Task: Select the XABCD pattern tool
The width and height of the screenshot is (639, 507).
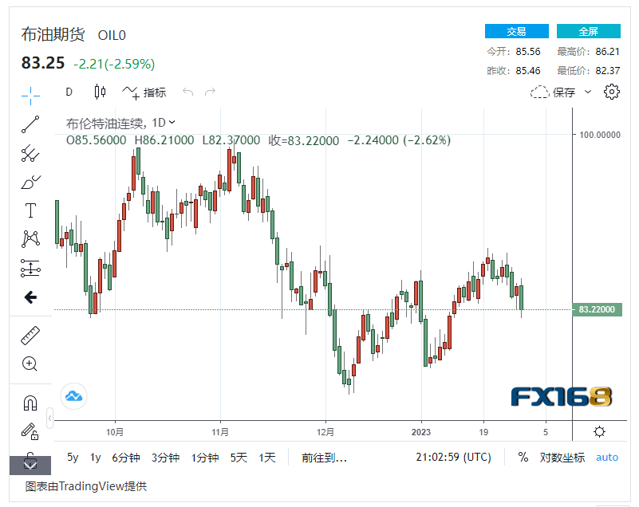Action: tap(30, 239)
